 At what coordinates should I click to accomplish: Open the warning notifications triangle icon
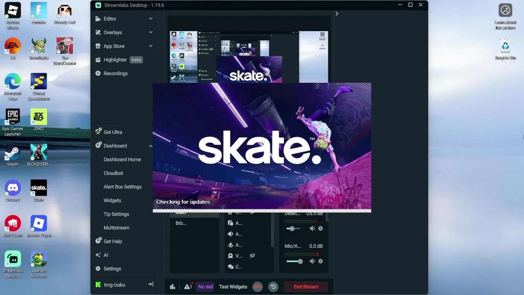click(x=188, y=286)
